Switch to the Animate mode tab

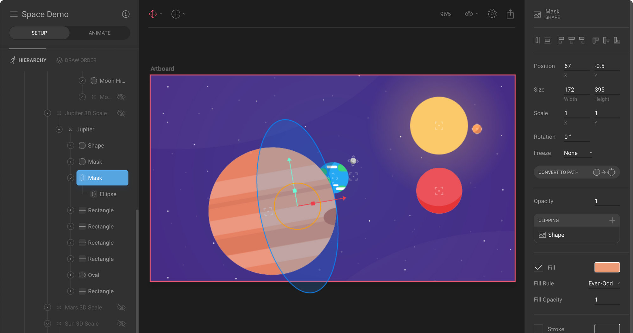click(99, 33)
